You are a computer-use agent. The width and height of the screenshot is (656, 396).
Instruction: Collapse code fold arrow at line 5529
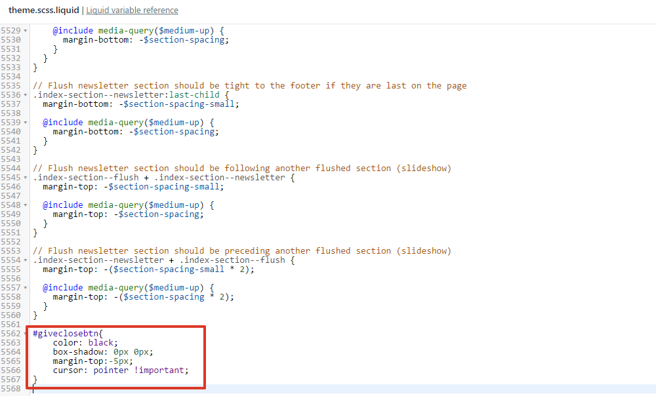point(26,31)
